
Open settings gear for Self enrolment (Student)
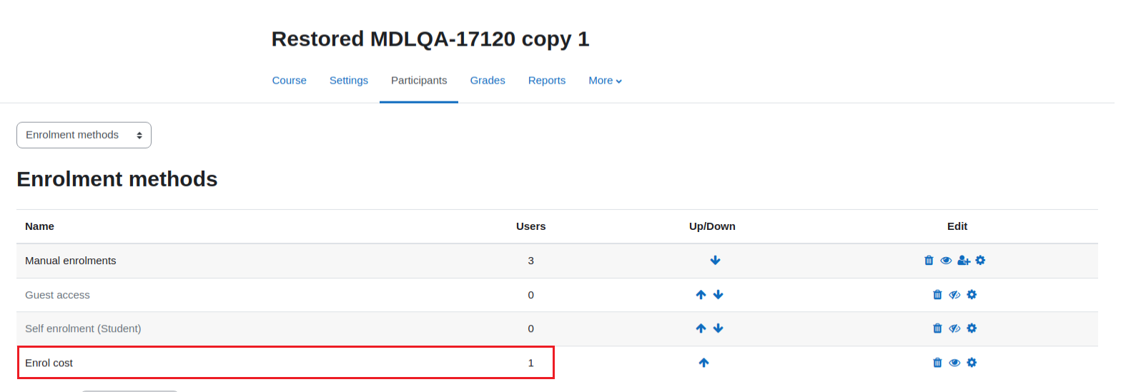pos(972,328)
